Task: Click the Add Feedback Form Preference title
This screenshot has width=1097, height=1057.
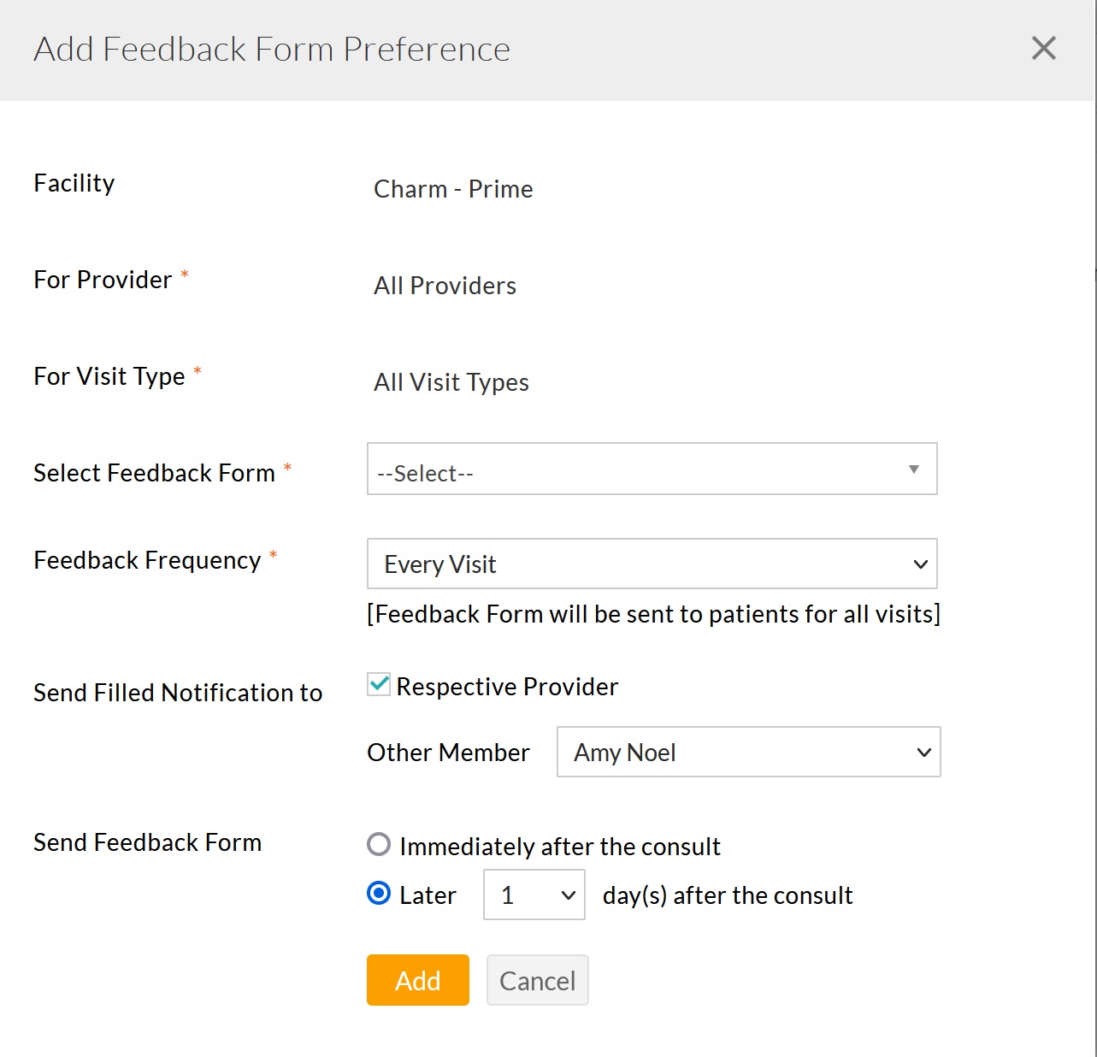Action: click(271, 49)
